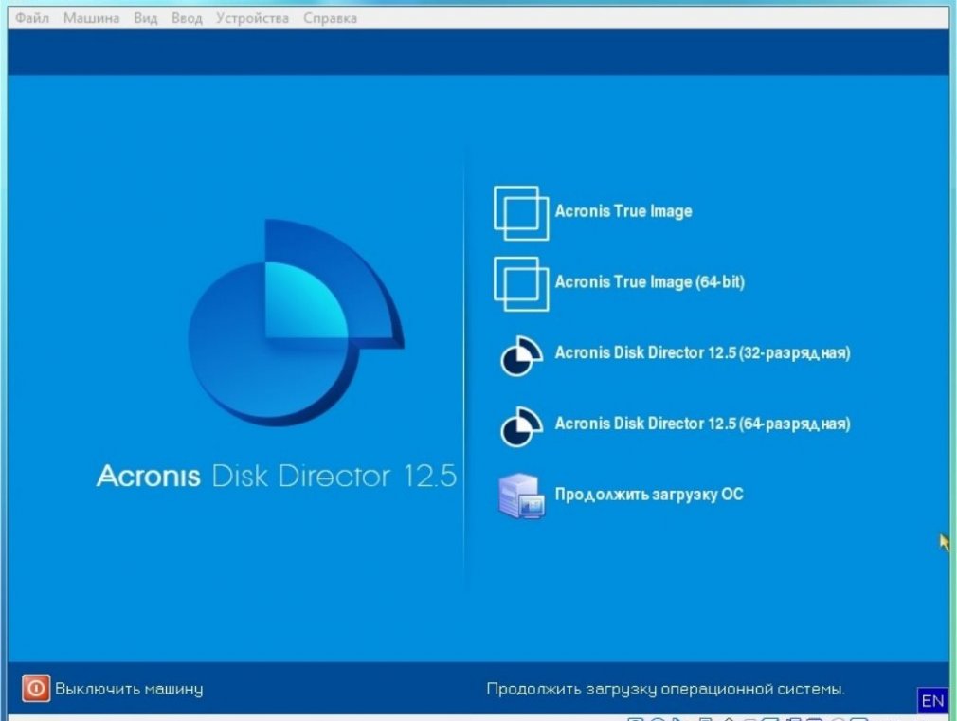Viewport: 957px width, 721px height.
Task: Click the Disk Director 32-разрядная icon
Action: 521,356
